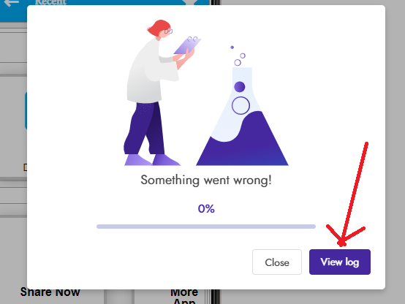Click the 'Something went wrong!' message
Viewport: 405px width, 304px height.
tap(206, 180)
